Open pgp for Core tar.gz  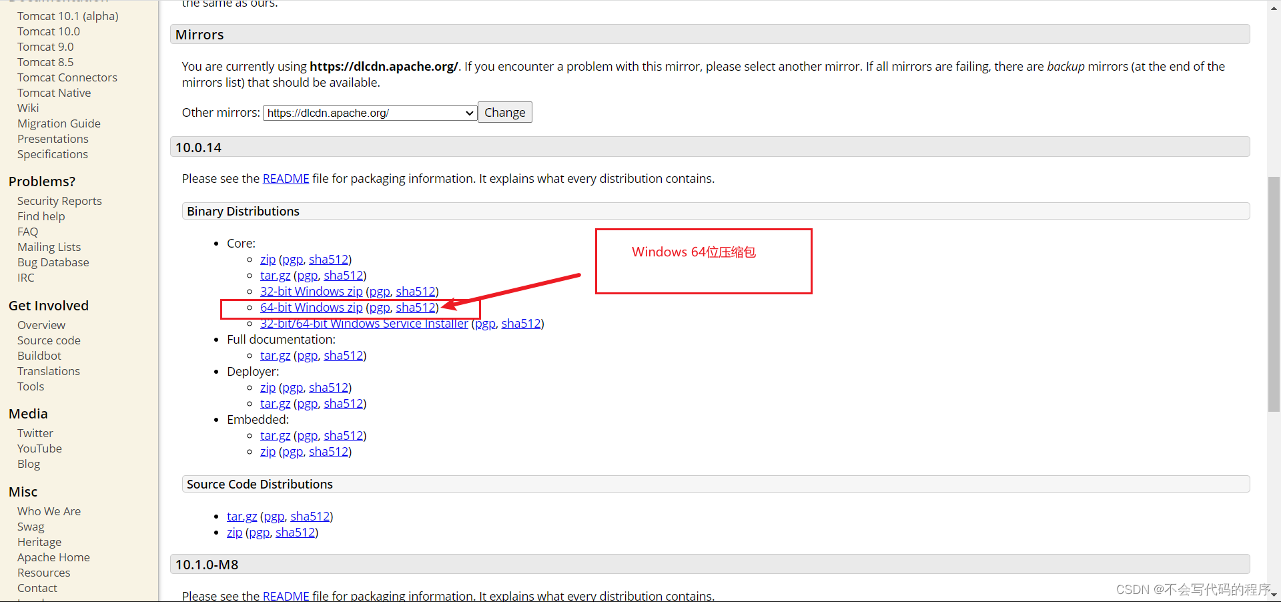pyautogui.click(x=308, y=275)
